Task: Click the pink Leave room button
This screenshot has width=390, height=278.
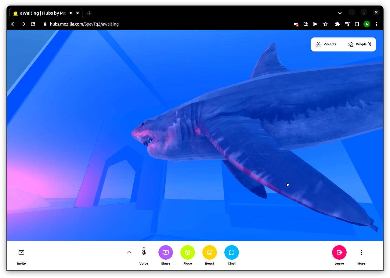Action: 339,252
